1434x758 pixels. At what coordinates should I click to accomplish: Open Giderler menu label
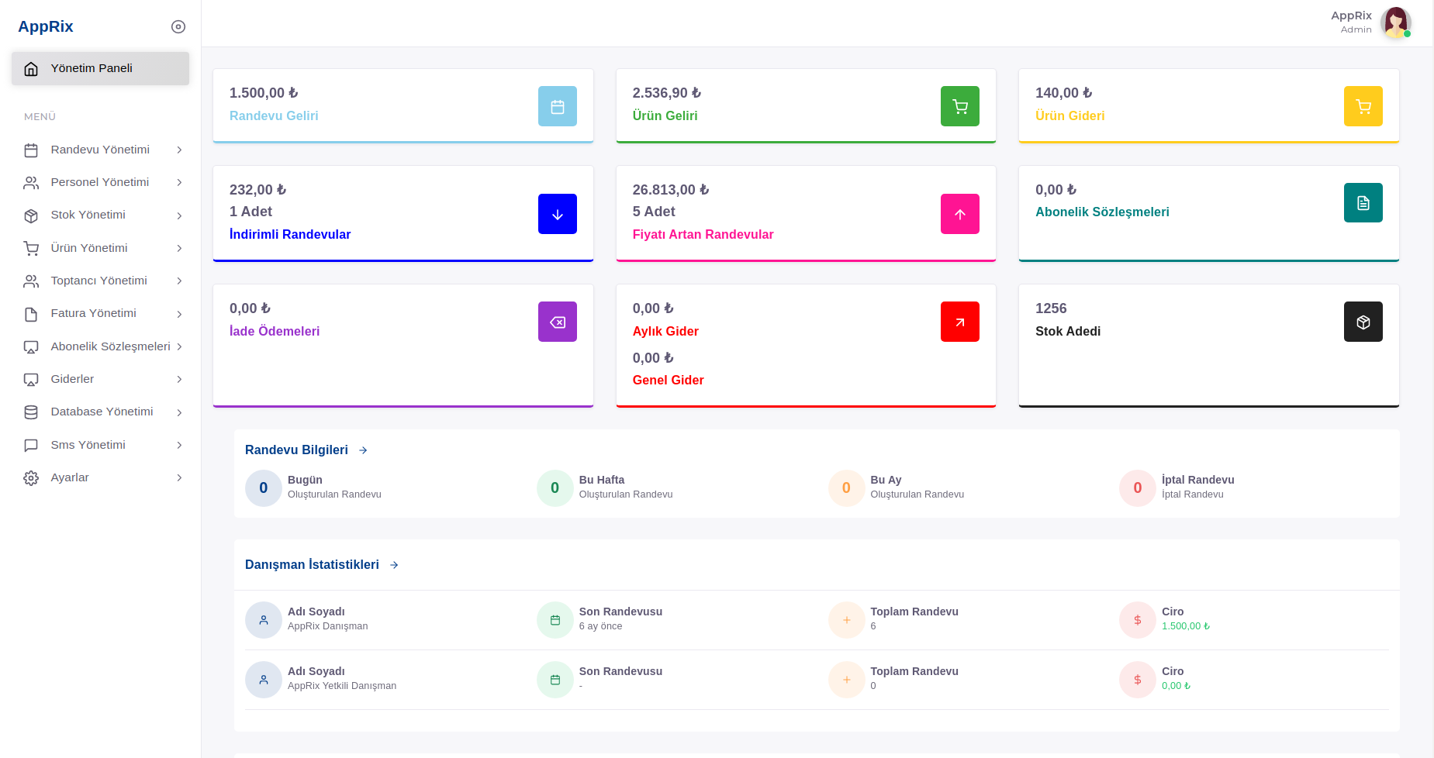coord(72,379)
